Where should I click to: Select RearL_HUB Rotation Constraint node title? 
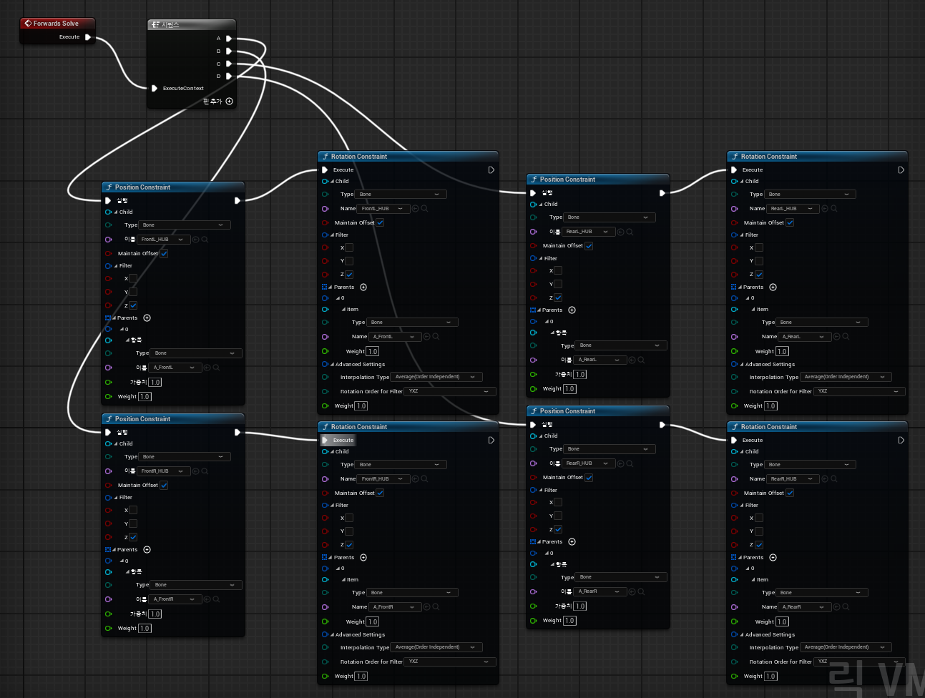(x=769, y=157)
